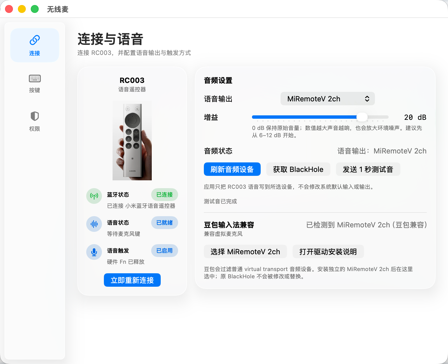Open the 语音输出 MiRemoteV 2ch dropdown
This screenshot has width=448, height=364.
[x=328, y=99]
